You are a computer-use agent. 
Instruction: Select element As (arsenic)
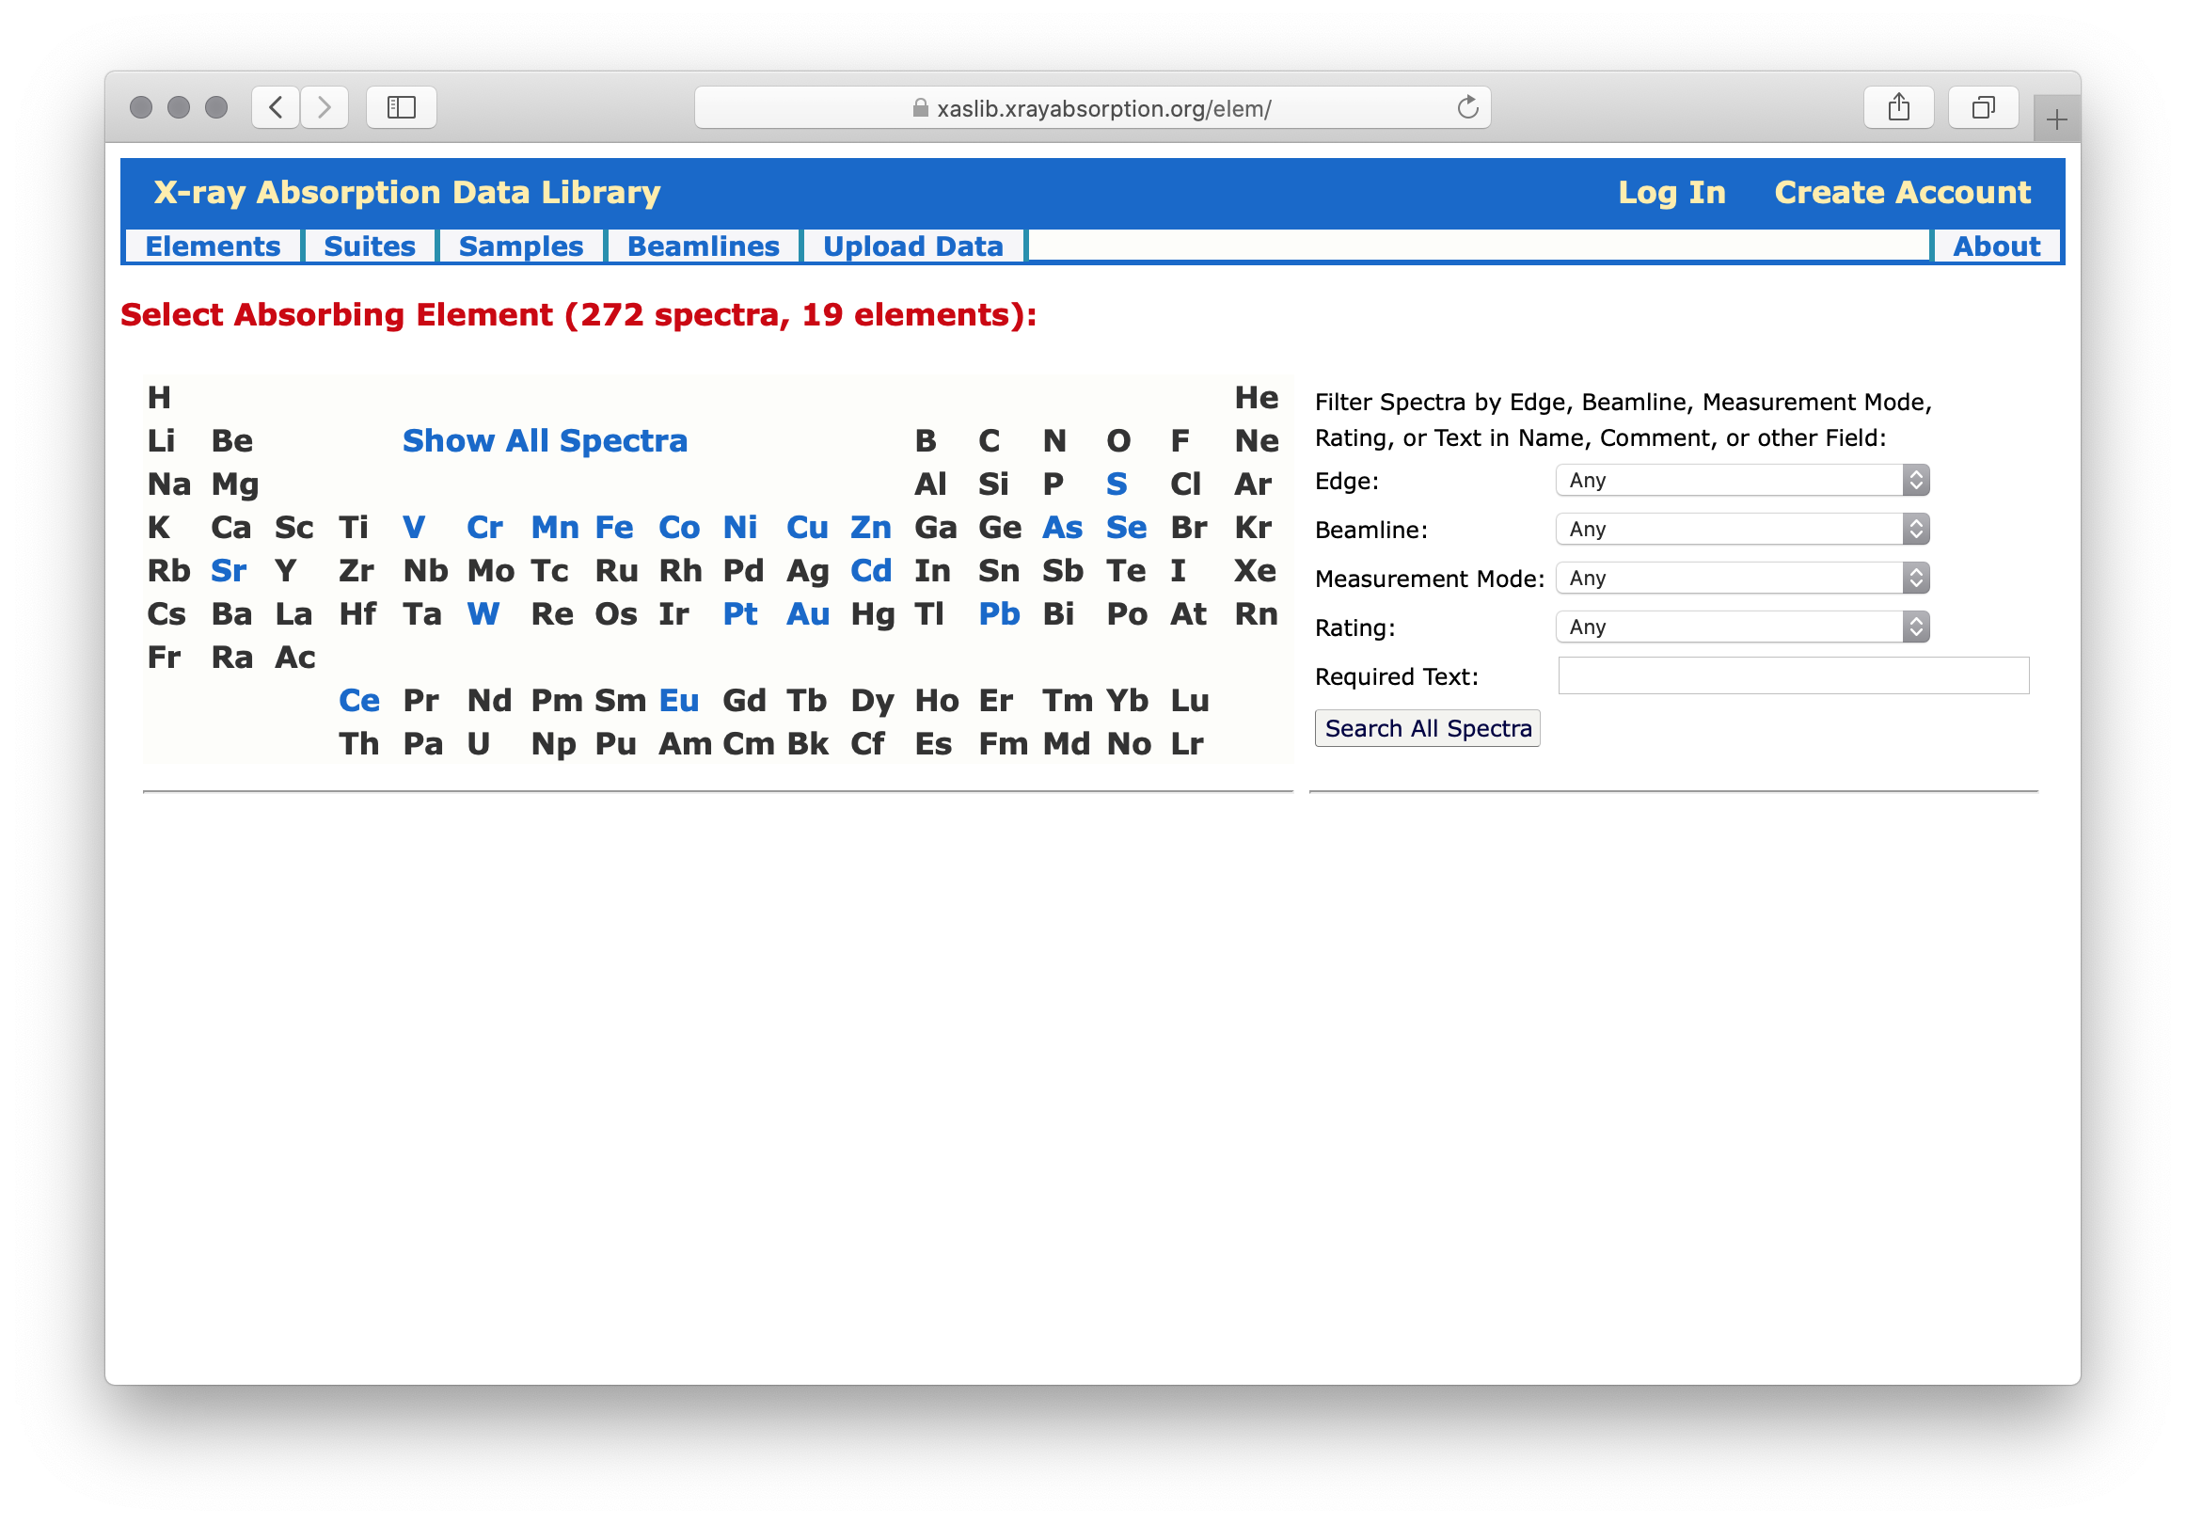click(x=1063, y=528)
